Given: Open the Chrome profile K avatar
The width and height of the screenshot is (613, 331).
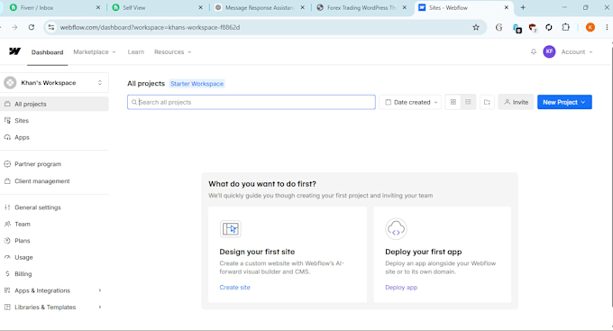Looking at the screenshot, I should pos(590,27).
